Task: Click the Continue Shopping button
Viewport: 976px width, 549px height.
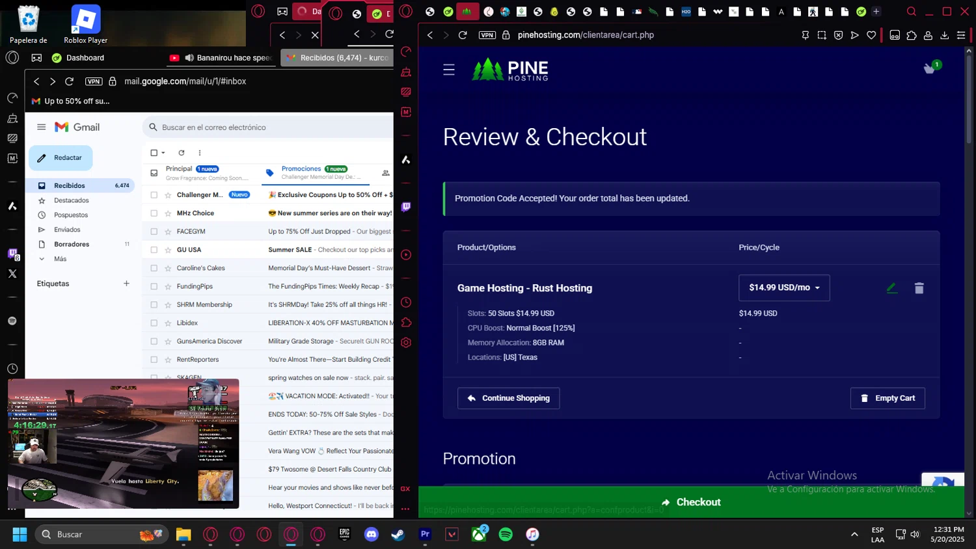Action: click(x=508, y=398)
